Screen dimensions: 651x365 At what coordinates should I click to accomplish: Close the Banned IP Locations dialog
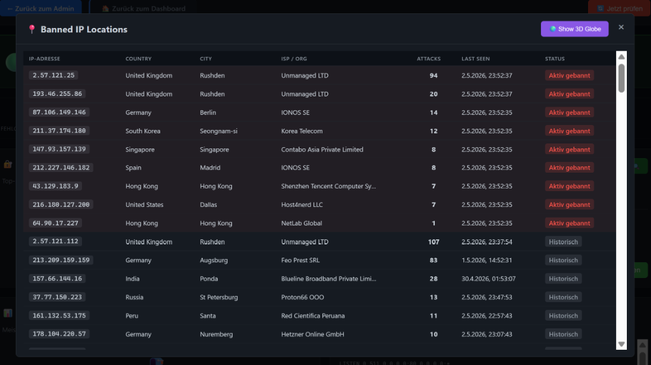click(x=620, y=27)
